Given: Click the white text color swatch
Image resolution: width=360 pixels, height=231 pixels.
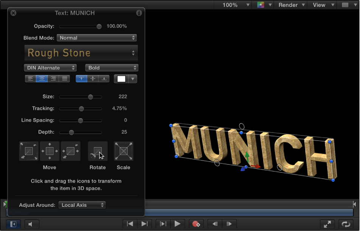Looking at the screenshot, I should coord(122,78).
